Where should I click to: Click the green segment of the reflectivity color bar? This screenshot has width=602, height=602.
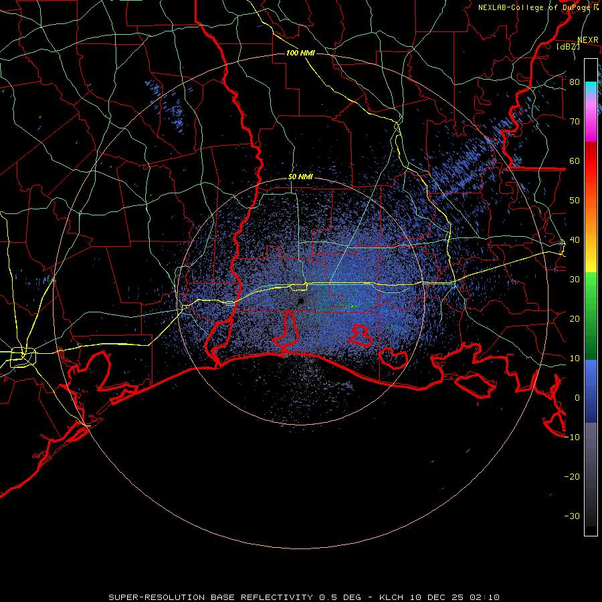pos(591,316)
